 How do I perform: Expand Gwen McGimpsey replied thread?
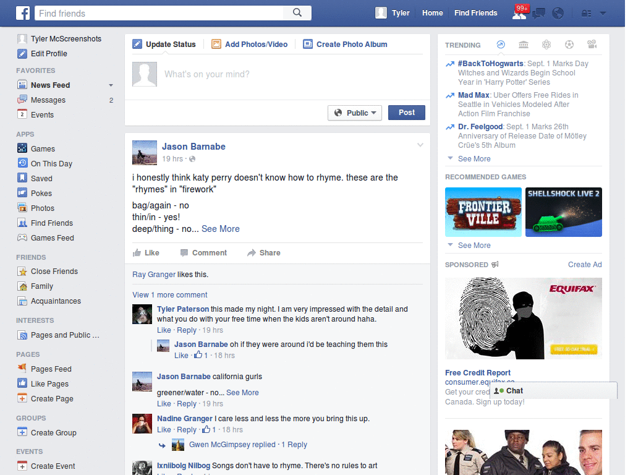248,445
